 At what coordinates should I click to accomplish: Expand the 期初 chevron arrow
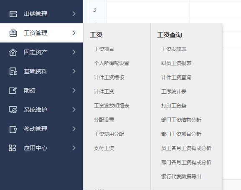[x=74, y=90]
